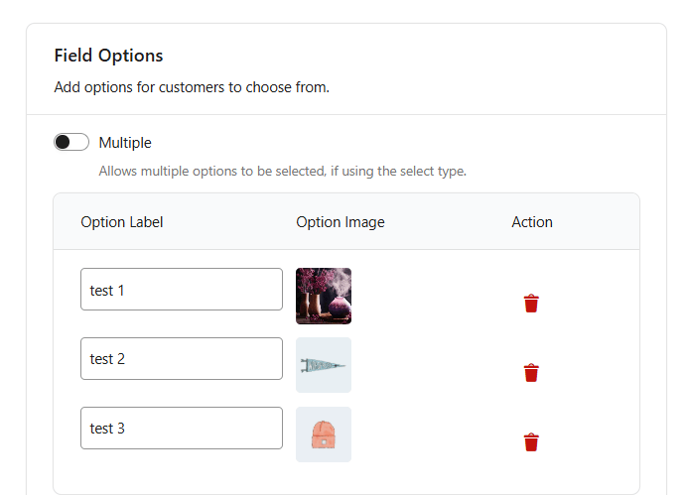Click the word 'test 3' inside its input
Image resolution: width=682 pixels, height=495 pixels.
(107, 430)
